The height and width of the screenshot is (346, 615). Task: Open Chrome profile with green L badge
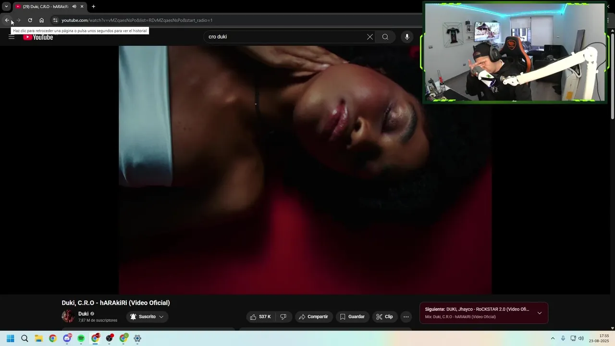click(x=123, y=338)
